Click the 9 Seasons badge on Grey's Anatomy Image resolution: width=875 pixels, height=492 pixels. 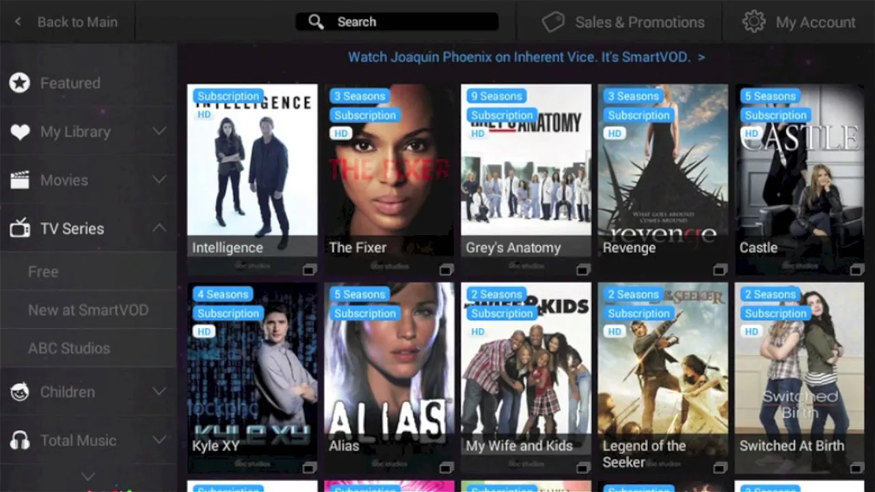point(496,96)
